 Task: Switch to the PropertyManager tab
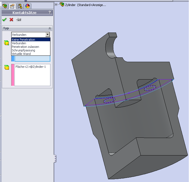pyautogui.click(x=12, y=6)
